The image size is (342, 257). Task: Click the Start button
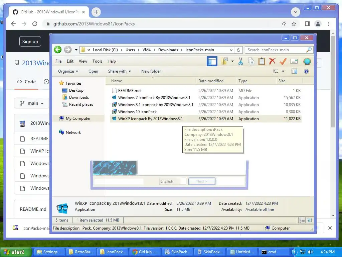15,252
